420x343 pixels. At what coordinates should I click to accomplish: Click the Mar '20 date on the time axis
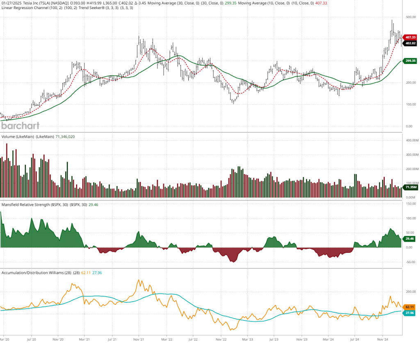(6, 339)
